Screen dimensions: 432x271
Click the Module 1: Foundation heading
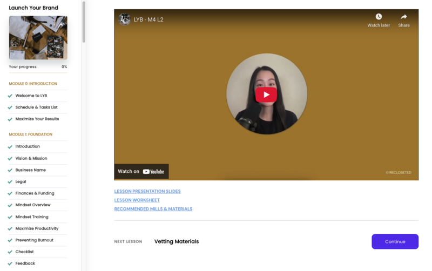(31, 134)
